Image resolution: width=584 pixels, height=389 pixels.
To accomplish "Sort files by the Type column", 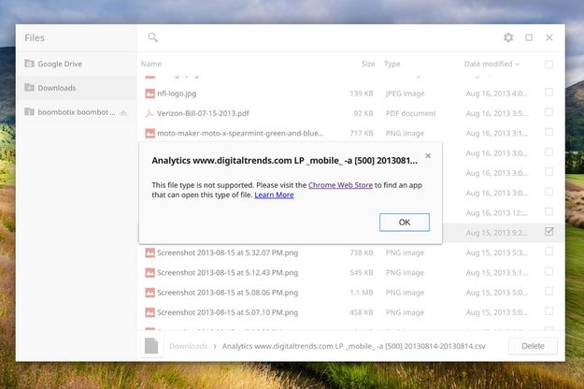I will (392, 65).
